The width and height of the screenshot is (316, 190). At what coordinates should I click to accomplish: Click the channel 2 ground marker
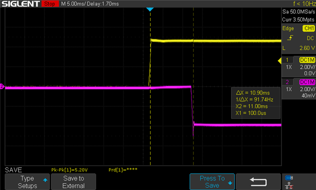tap(2, 87)
